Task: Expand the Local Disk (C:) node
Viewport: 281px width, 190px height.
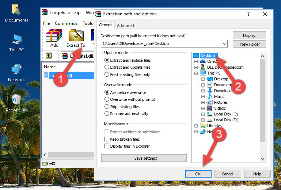Action: tap(203, 114)
